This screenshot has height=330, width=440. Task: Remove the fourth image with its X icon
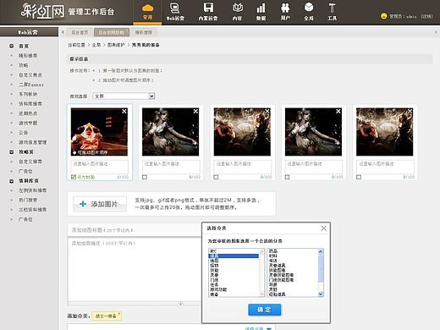point(338,112)
